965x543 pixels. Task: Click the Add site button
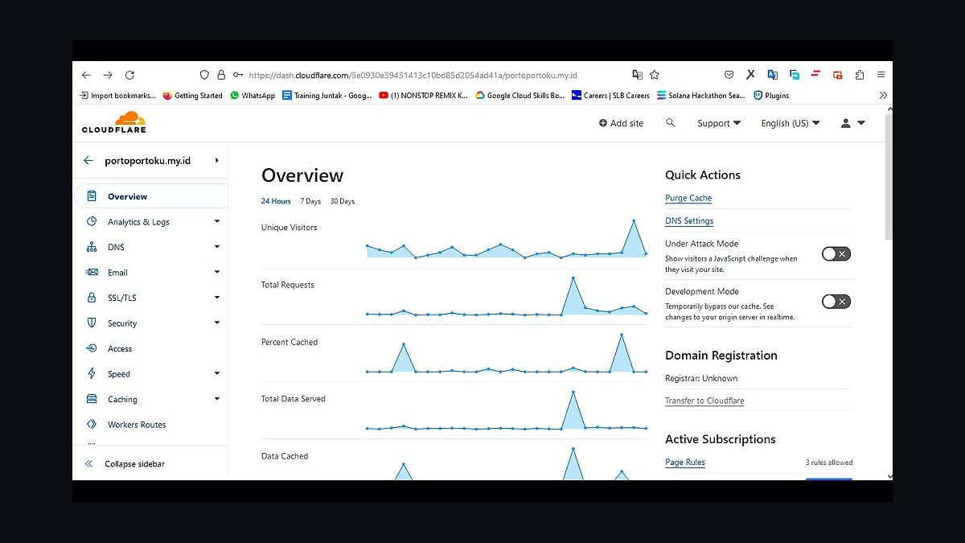coord(622,123)
